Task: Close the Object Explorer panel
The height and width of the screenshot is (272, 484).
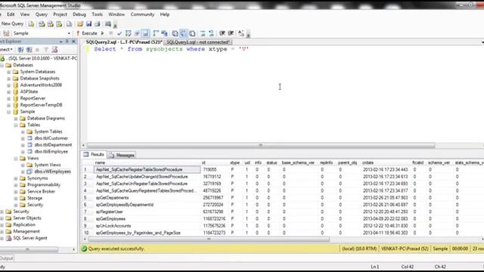Action: coord(73,42)
